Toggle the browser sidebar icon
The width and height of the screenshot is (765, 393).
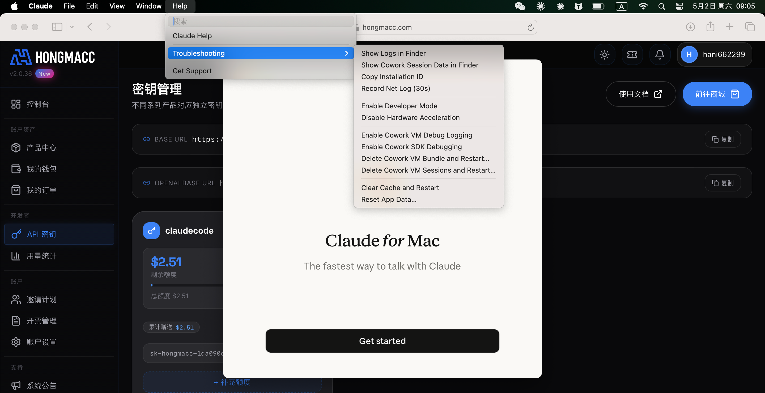(x=57, y=27)
